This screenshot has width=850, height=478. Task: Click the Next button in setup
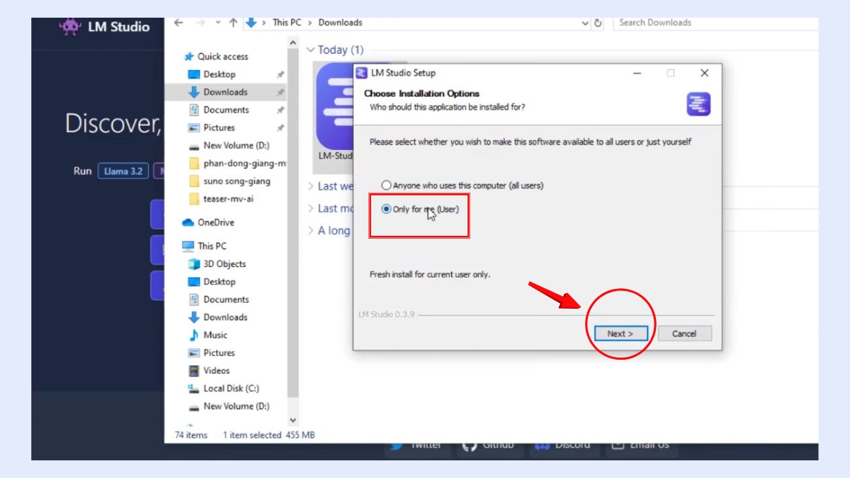click(x=620, y=334)
